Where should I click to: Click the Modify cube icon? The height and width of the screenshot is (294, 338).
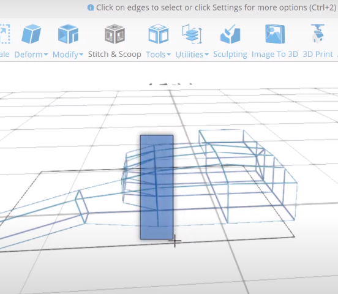[68, 34]
